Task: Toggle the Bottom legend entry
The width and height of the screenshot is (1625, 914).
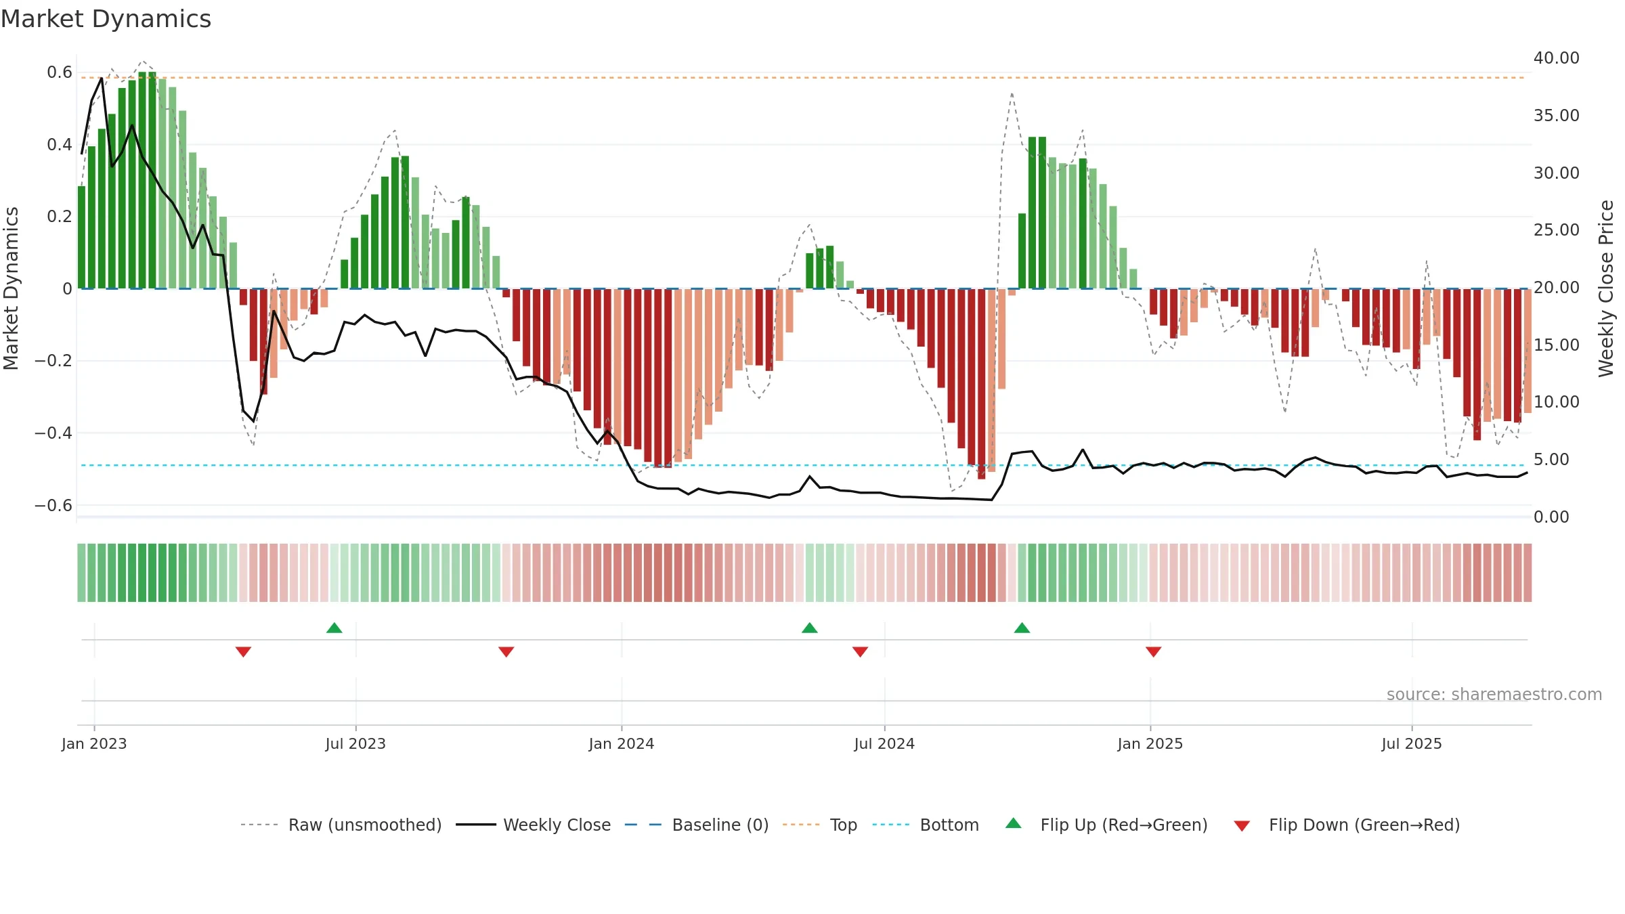Action: (x=926, y=825)
